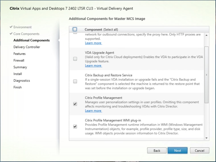Jump to the Features step
Screen dimensions: 216x162
(x=19, y=54)
